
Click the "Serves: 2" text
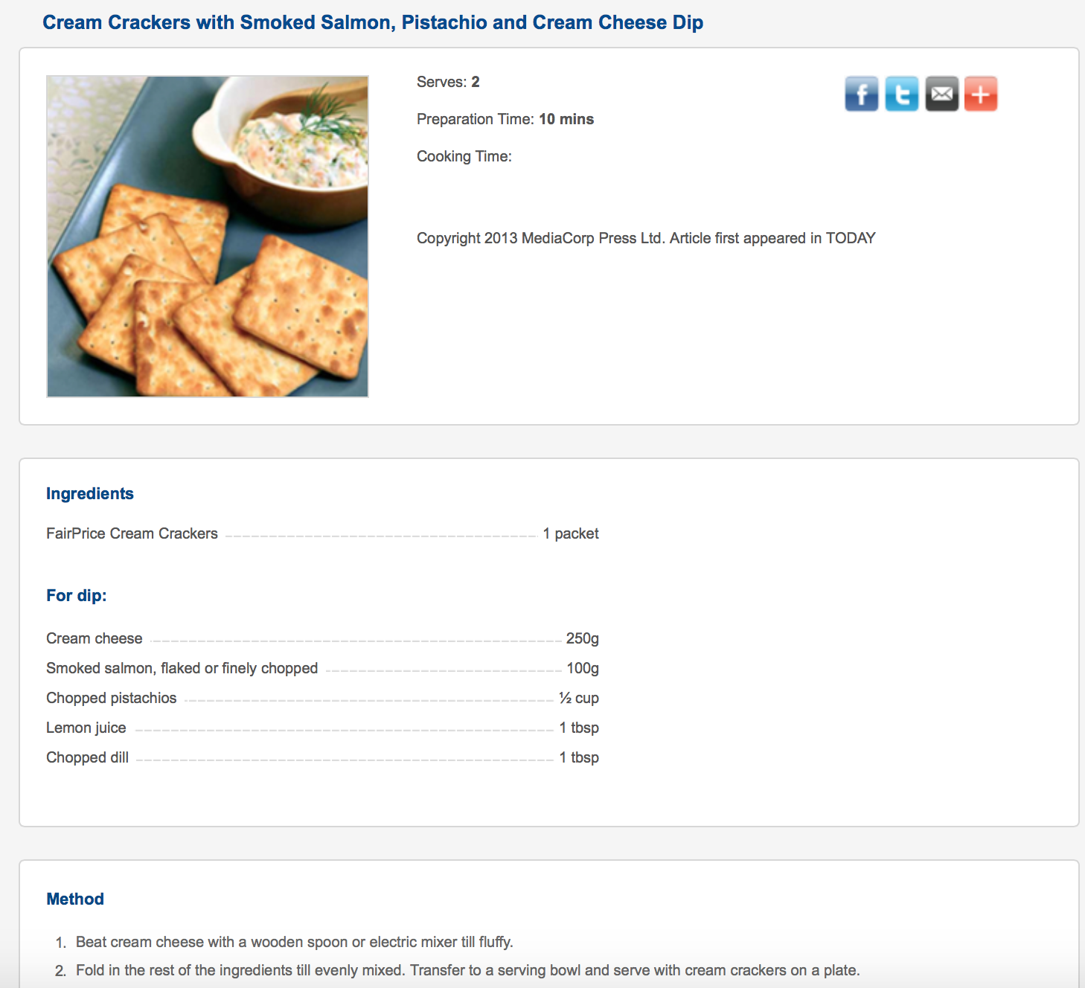coord(448,82)
